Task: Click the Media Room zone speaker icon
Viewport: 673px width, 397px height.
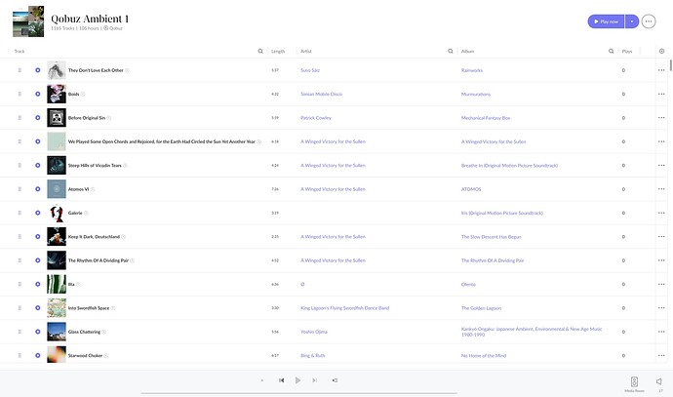Action: (x=634, y=381)
